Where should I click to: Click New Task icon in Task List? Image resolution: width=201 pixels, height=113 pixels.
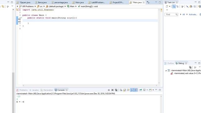point(167,6)
